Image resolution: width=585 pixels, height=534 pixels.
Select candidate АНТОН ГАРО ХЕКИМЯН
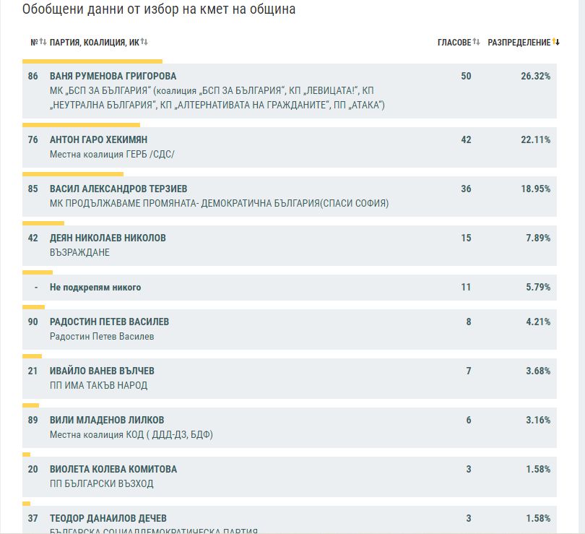(x=98, y=140)
